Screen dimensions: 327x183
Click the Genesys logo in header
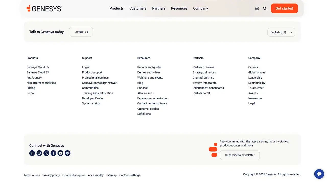click(x=44, y=9)
